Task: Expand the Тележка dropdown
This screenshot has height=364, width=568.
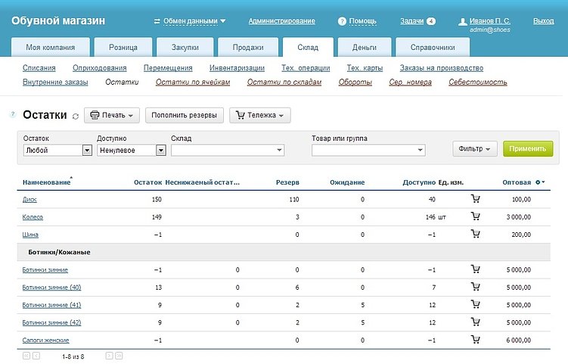Action: click(x=259, y=116)
